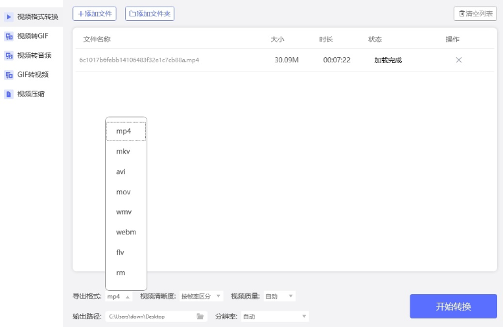The width and height of the screenshot is (503, 327).
Task: Click the 文件名称 column header
Action: [x=97, y=39]
